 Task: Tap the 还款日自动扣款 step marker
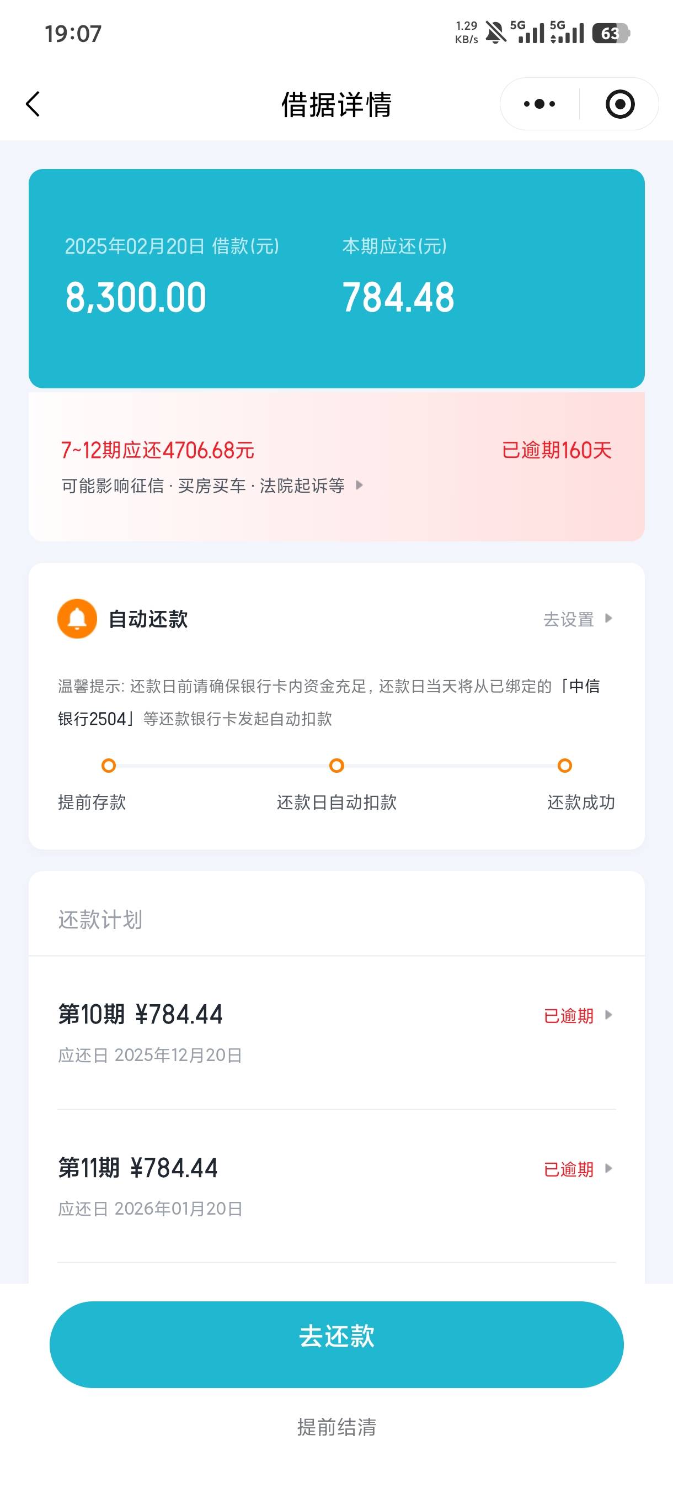337,765
